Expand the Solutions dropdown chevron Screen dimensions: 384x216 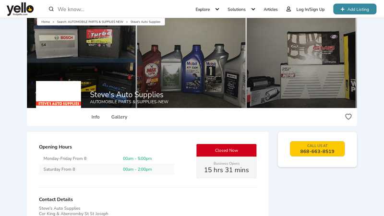(253, 9)
